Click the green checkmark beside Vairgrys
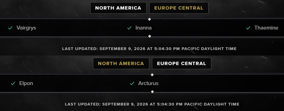 (x=10, y=28)
